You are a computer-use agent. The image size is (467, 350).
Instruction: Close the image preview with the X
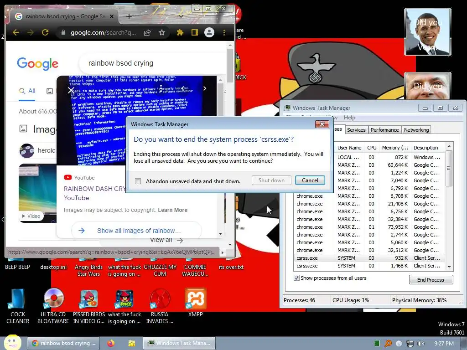tap(71, 90)
